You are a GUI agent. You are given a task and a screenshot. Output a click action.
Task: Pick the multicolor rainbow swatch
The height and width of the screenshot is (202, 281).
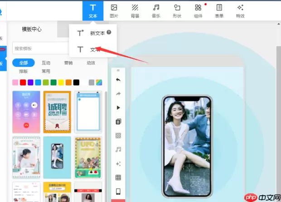[99, 82]
